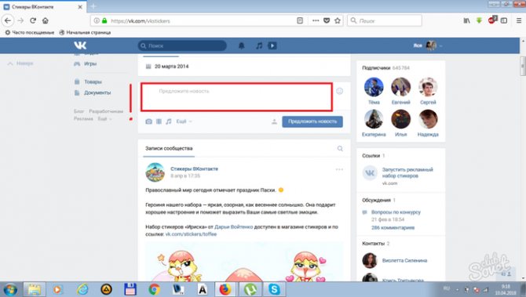Image resolution: width=526 pixels, height=297 pixels.
Task: Bookmark page with Firefox star icon
Action: point(338,20)
